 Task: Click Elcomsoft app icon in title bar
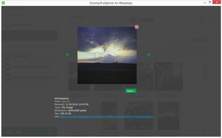click(x=3, y=3)
